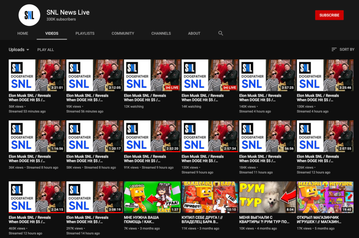359x238 pixels.
Task: Open the 19:40 МАГАЗИН ИГРУШЕК thumbnail
Action: 325,197
